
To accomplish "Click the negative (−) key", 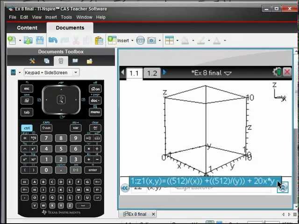I will tap(76, 170).
